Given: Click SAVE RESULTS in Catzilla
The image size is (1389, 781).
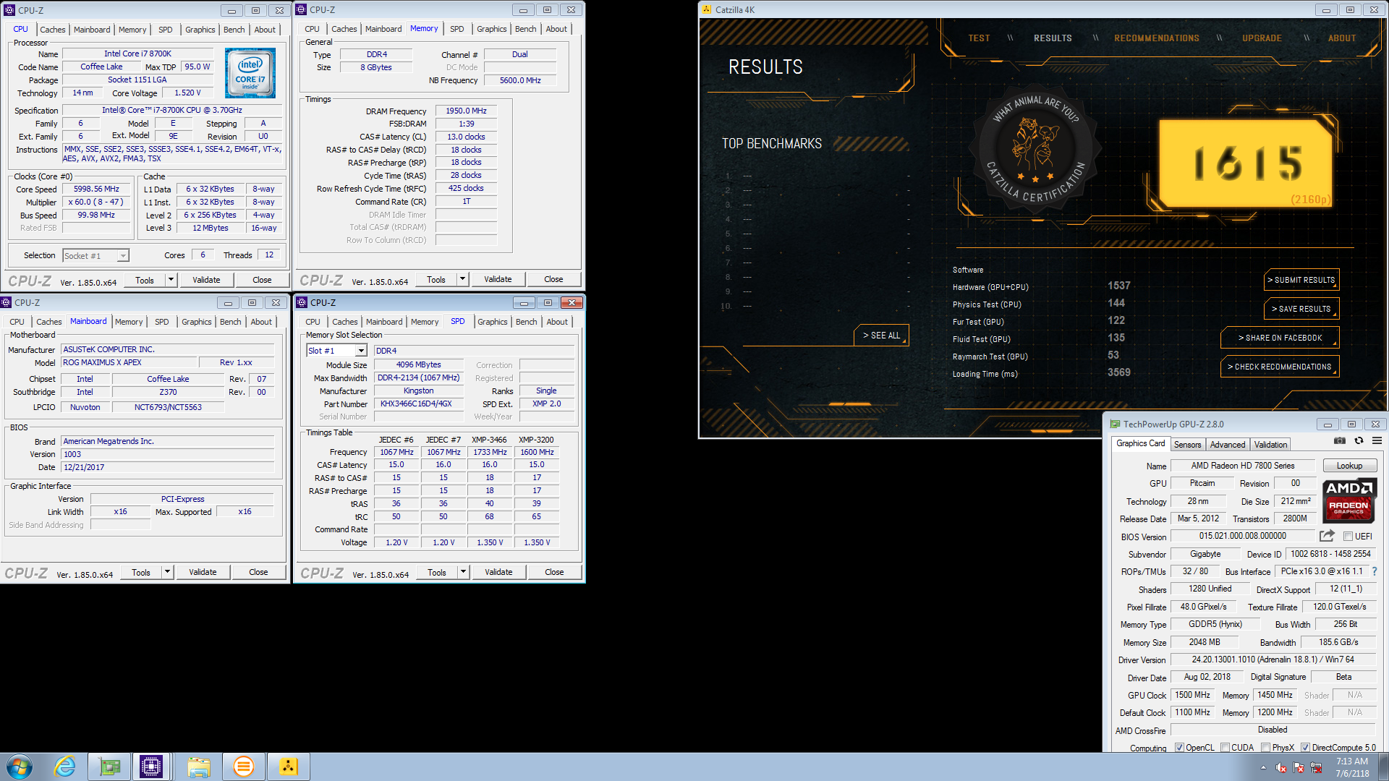Looking at the screenshot, I should coord(1301,309).
